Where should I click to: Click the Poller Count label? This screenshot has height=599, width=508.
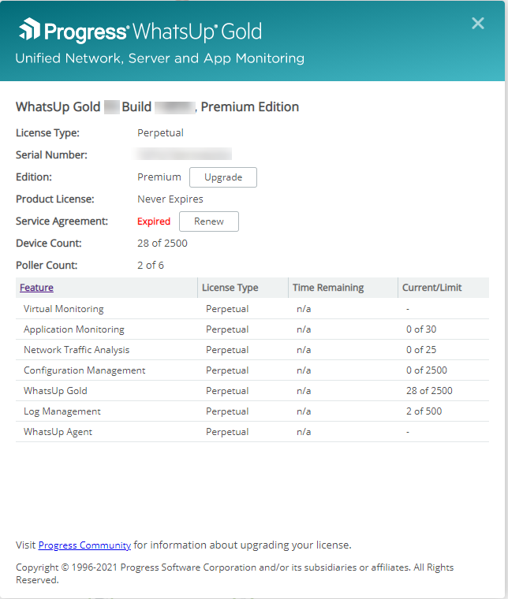(x=47, y=265)
